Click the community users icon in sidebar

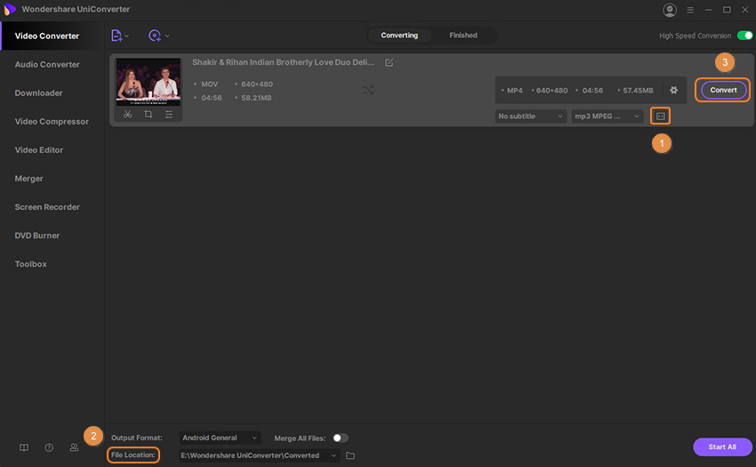pos(74,447)
